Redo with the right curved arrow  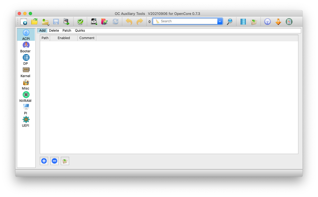tap(140, 21)
